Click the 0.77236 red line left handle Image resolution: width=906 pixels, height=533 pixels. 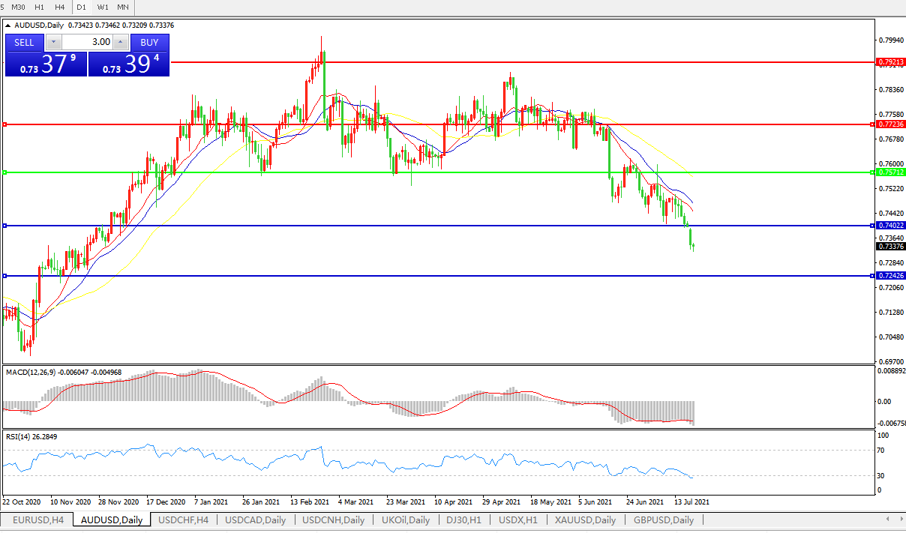(x=5, y=124)
